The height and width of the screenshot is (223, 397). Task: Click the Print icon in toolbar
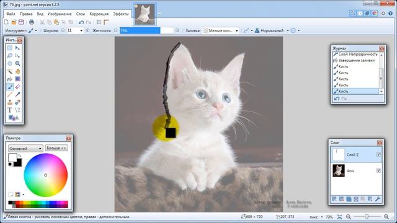pyautogui.click(x=32, y=22)
